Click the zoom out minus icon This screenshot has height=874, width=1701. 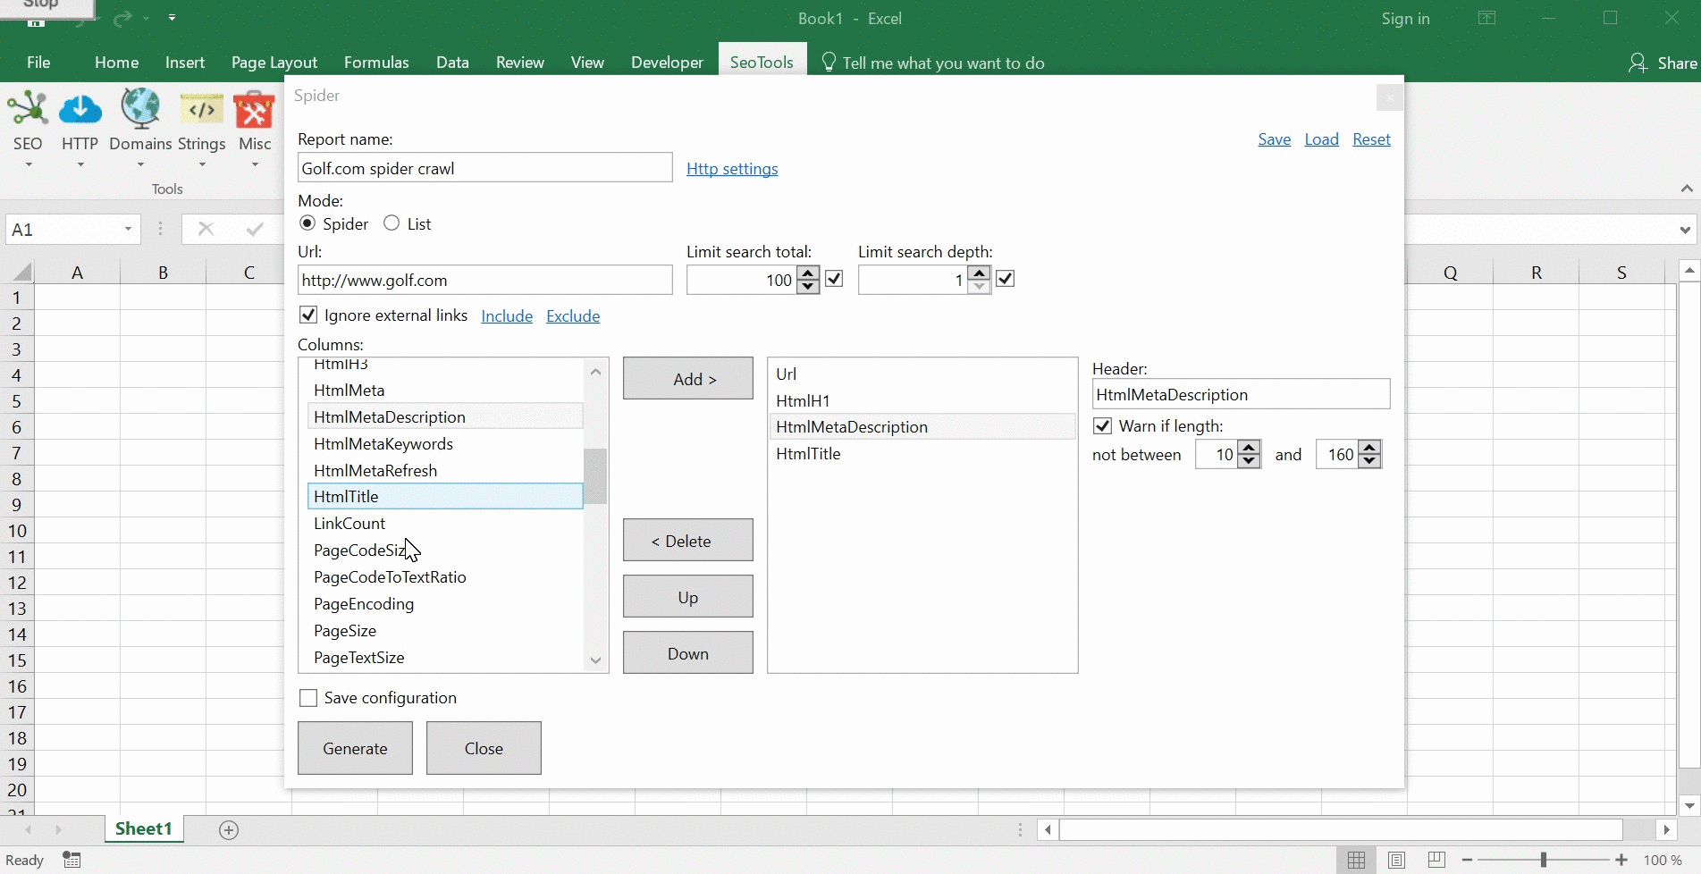click(1467, 860)
